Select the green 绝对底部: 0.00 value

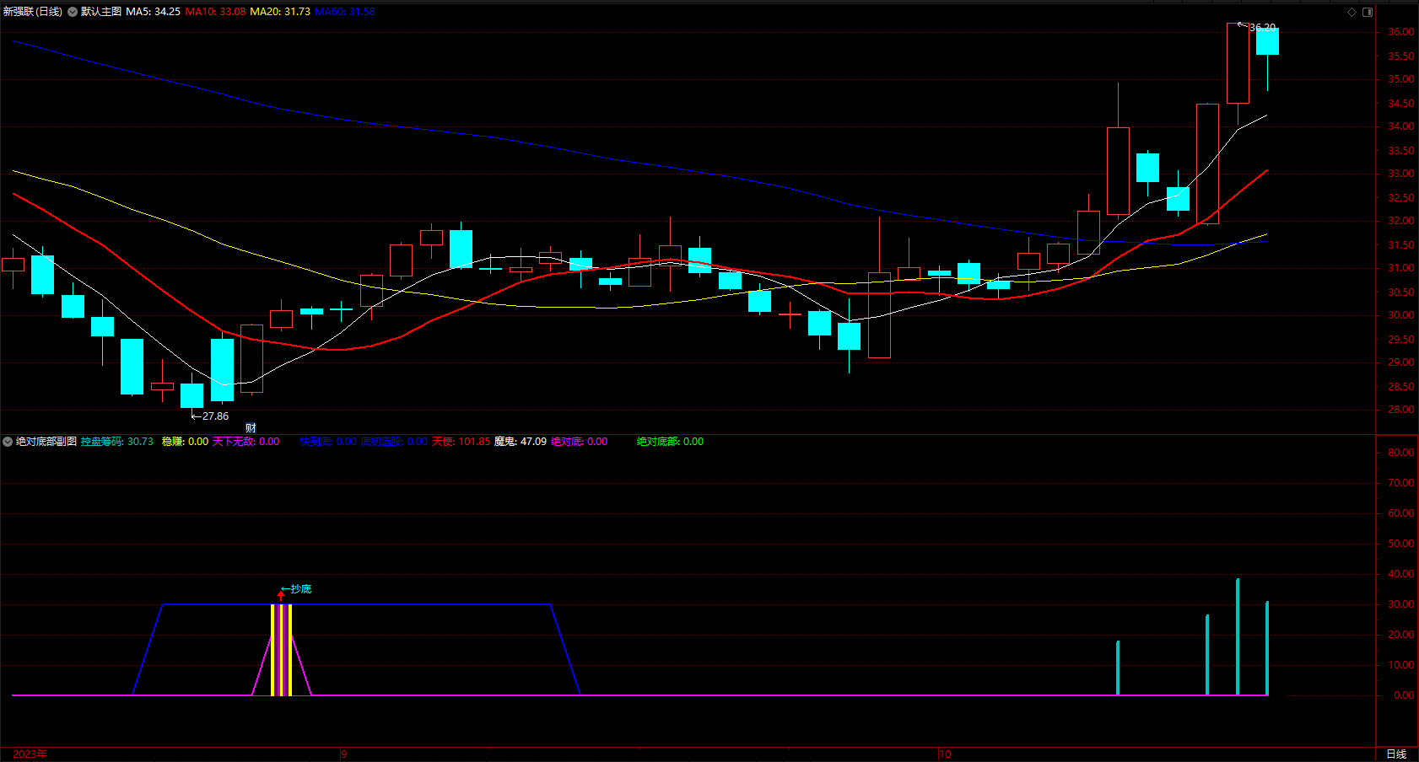[670, 442]
